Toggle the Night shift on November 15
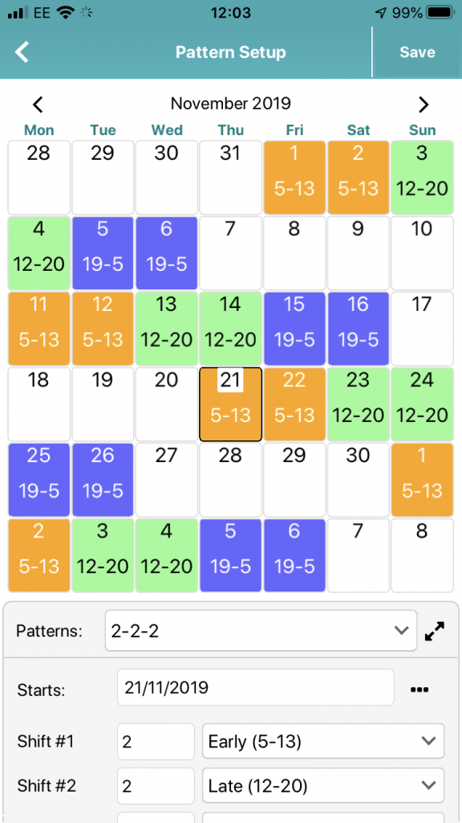Image resolution: width=462 pixels, height=823 pixels. tap(294, 328)
